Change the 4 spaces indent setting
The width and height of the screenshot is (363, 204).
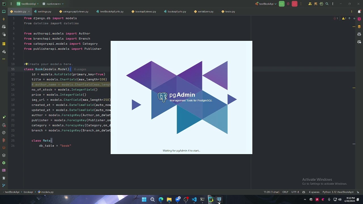314,192
